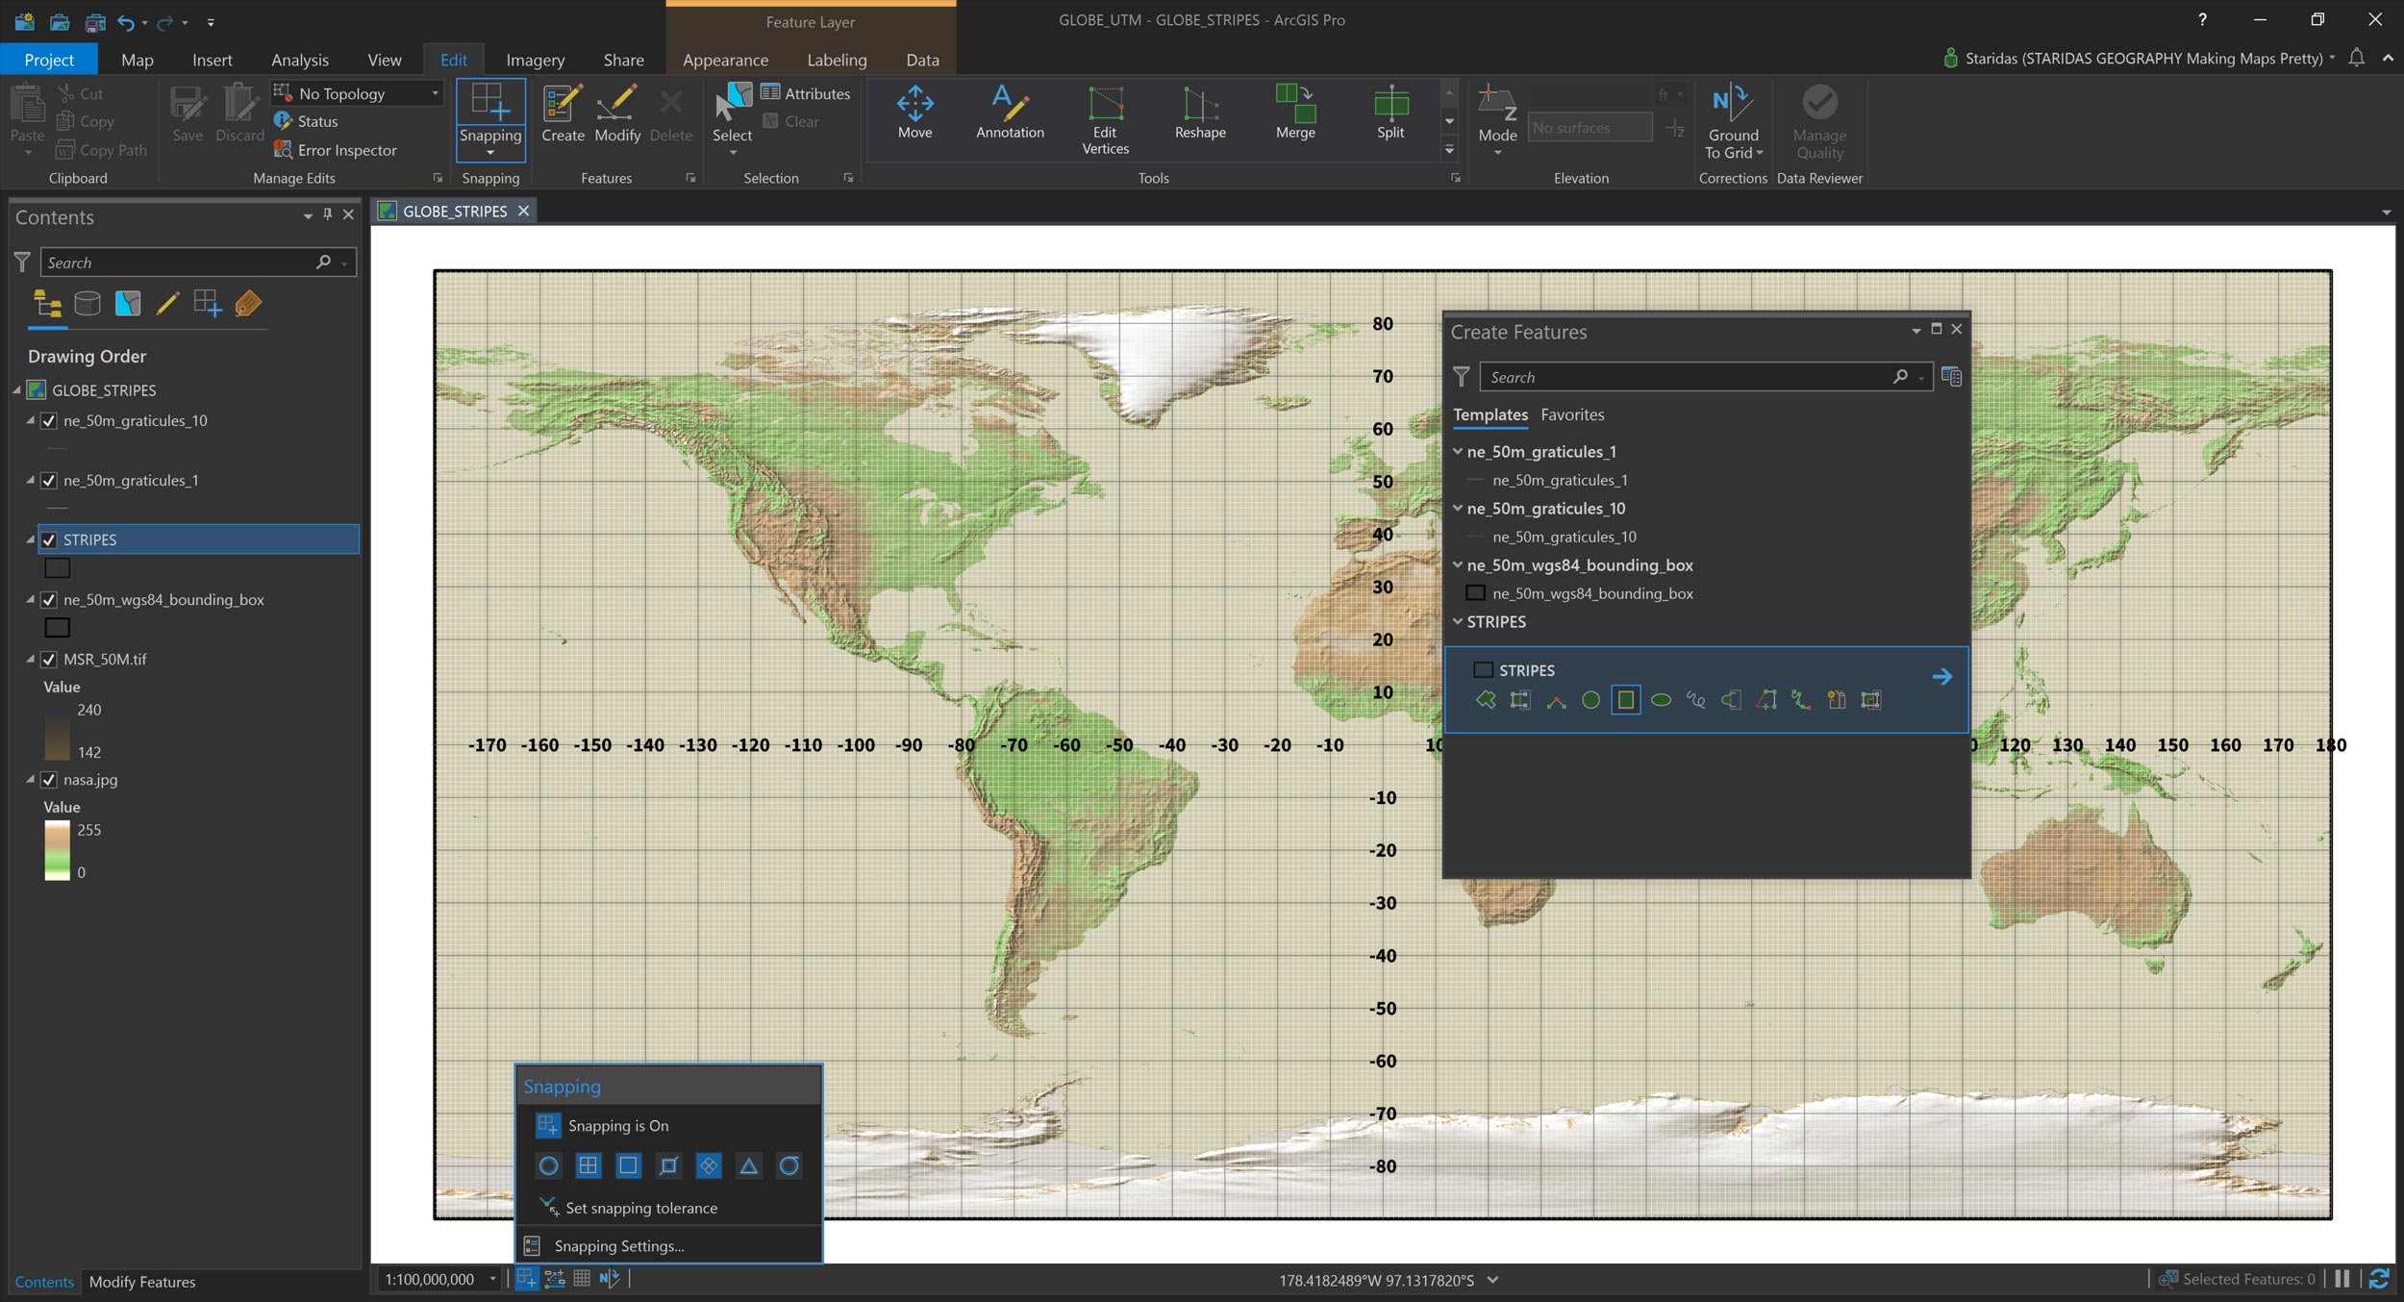The height and width of the screenshot is (1302, 2404).
Task: Hide the MSR_50M.tif layer
Action: pos(49,660)
